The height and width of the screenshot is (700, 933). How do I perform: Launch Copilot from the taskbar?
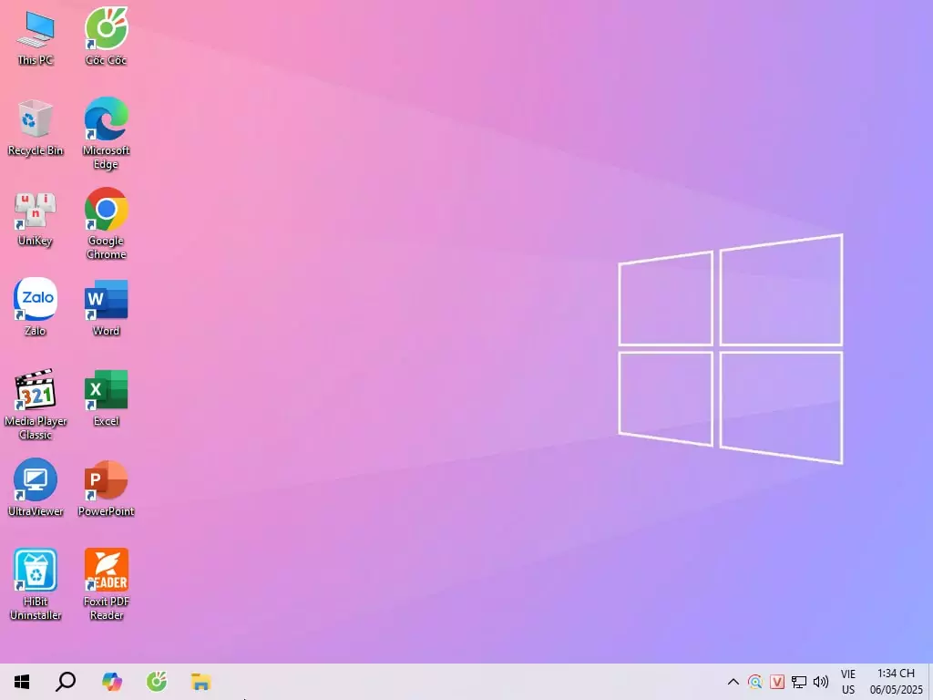111,682
